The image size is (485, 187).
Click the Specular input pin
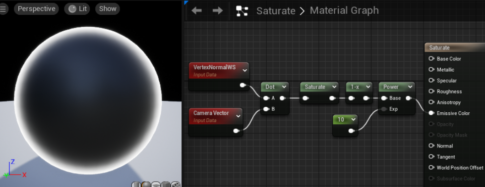[431, 81]
